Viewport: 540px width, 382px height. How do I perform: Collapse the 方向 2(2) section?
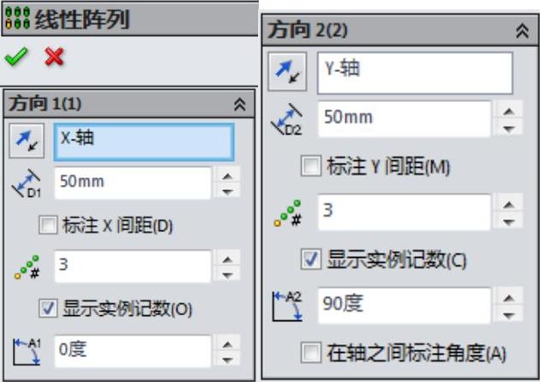[523, 31]
